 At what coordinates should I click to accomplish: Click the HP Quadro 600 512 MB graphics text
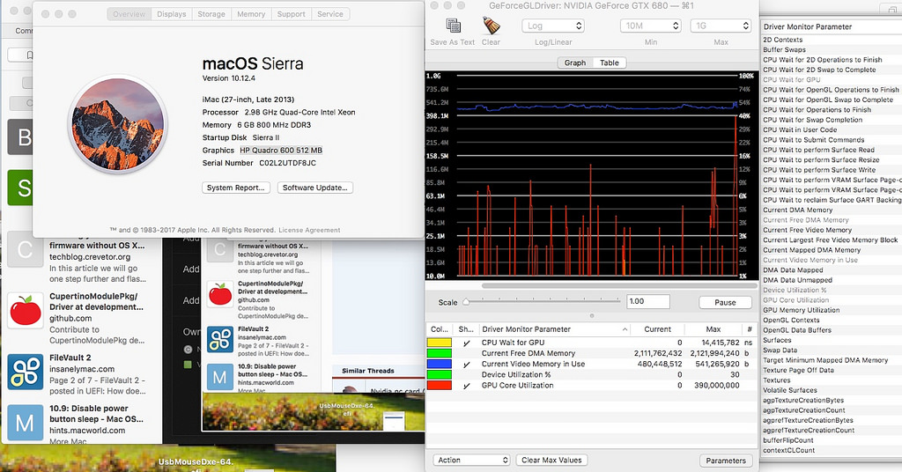(x=281, y=150)
